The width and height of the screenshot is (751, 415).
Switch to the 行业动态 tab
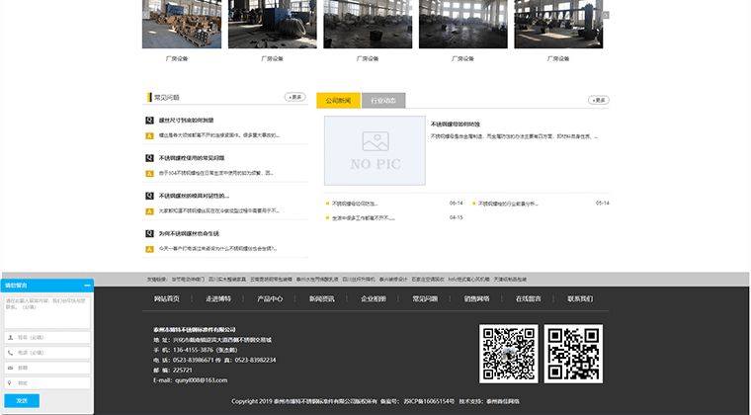point(383,100)
